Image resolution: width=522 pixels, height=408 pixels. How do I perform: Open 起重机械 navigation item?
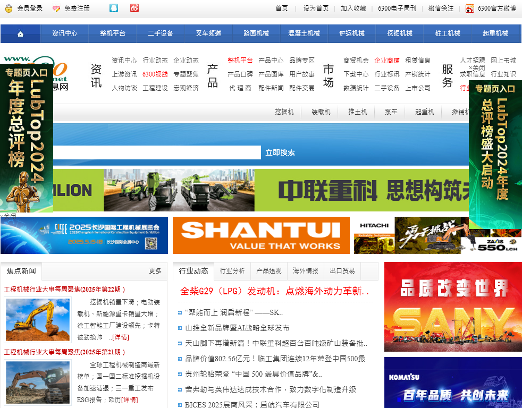(x=495, y=33)
